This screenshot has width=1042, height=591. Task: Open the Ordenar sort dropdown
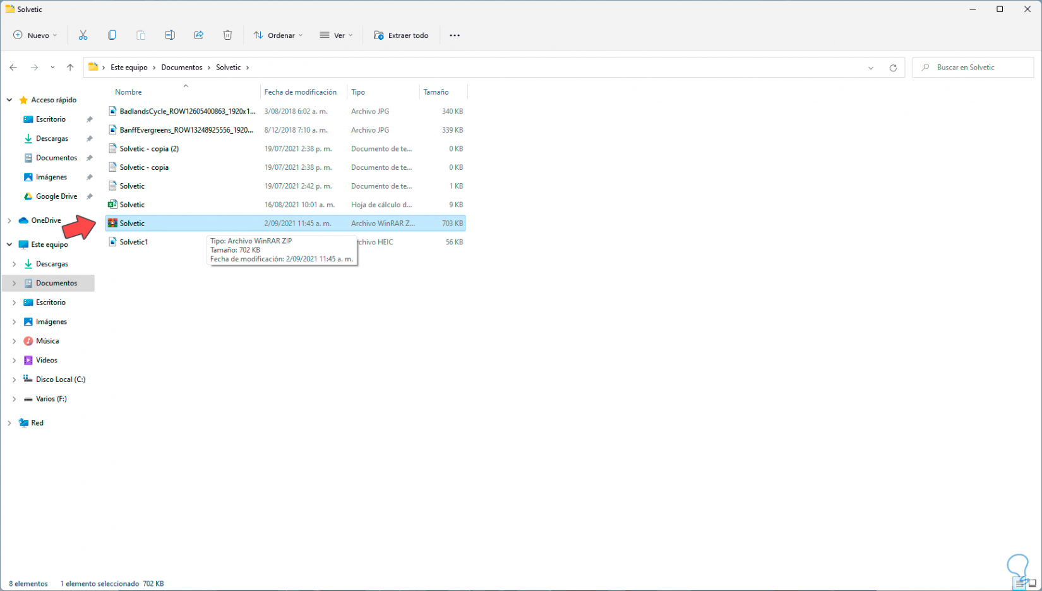point(278,35)
